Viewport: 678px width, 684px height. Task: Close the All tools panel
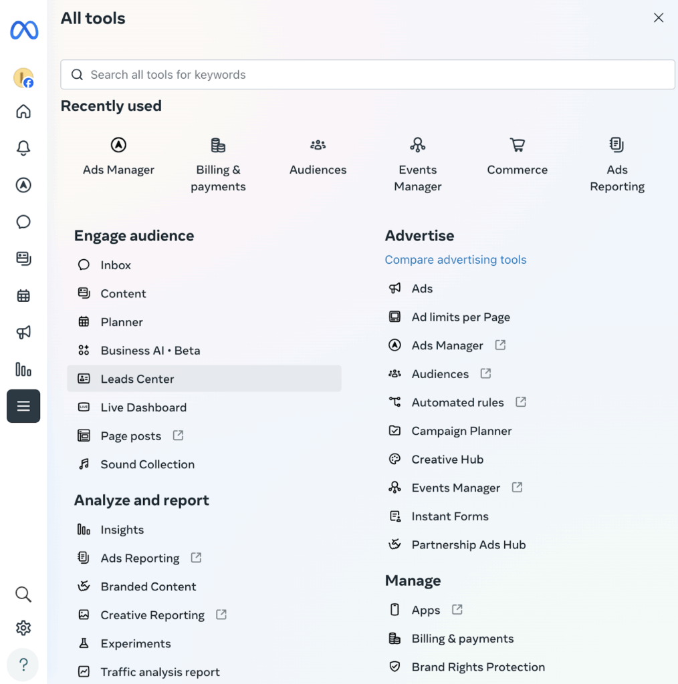(x=659, y=17)
